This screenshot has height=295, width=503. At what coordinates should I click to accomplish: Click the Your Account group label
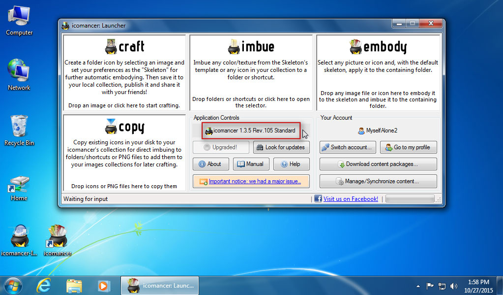tap(336, 118)
